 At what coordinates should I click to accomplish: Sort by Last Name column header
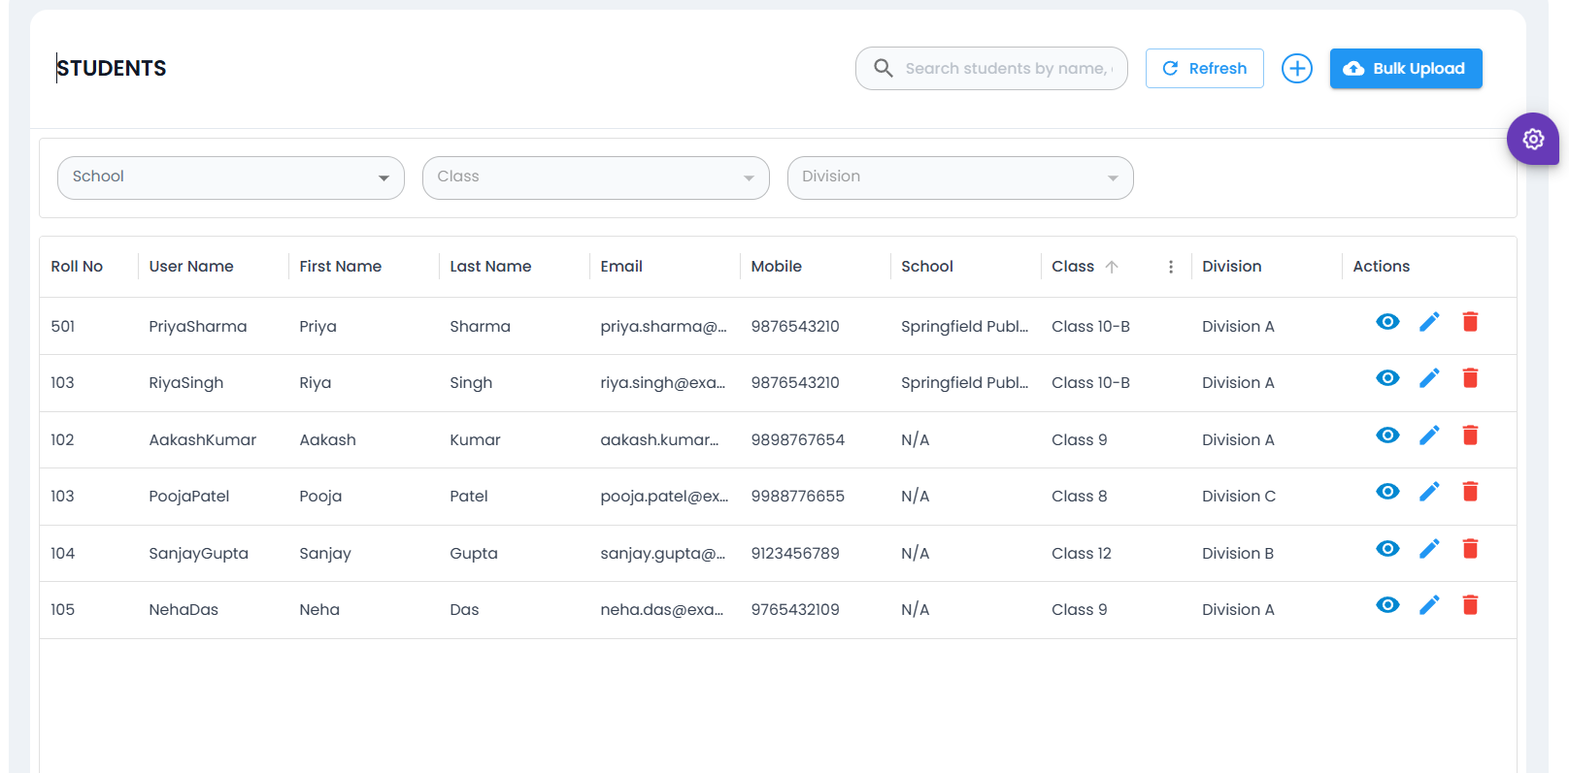tap(490, 267)
